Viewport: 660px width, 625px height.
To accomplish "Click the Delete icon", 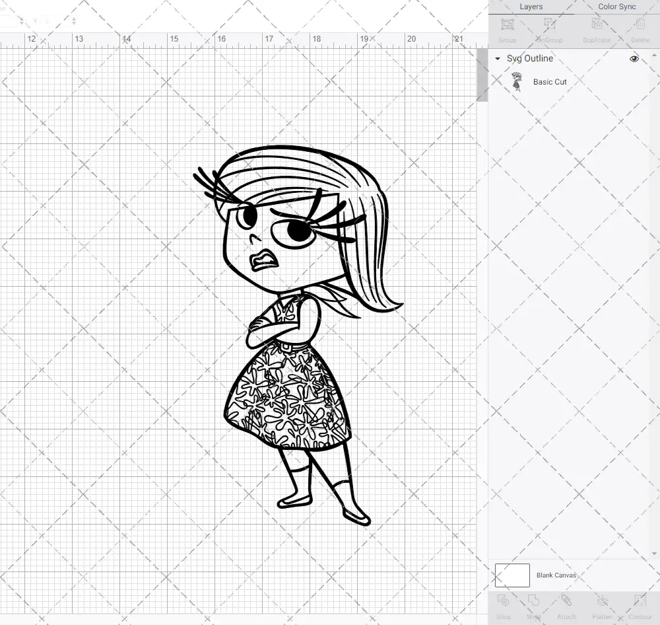I will click(640, 30).
